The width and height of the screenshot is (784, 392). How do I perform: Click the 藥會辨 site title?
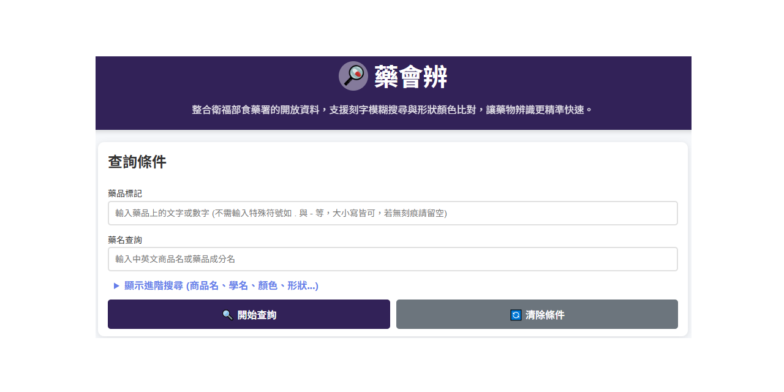coord(411,77)
